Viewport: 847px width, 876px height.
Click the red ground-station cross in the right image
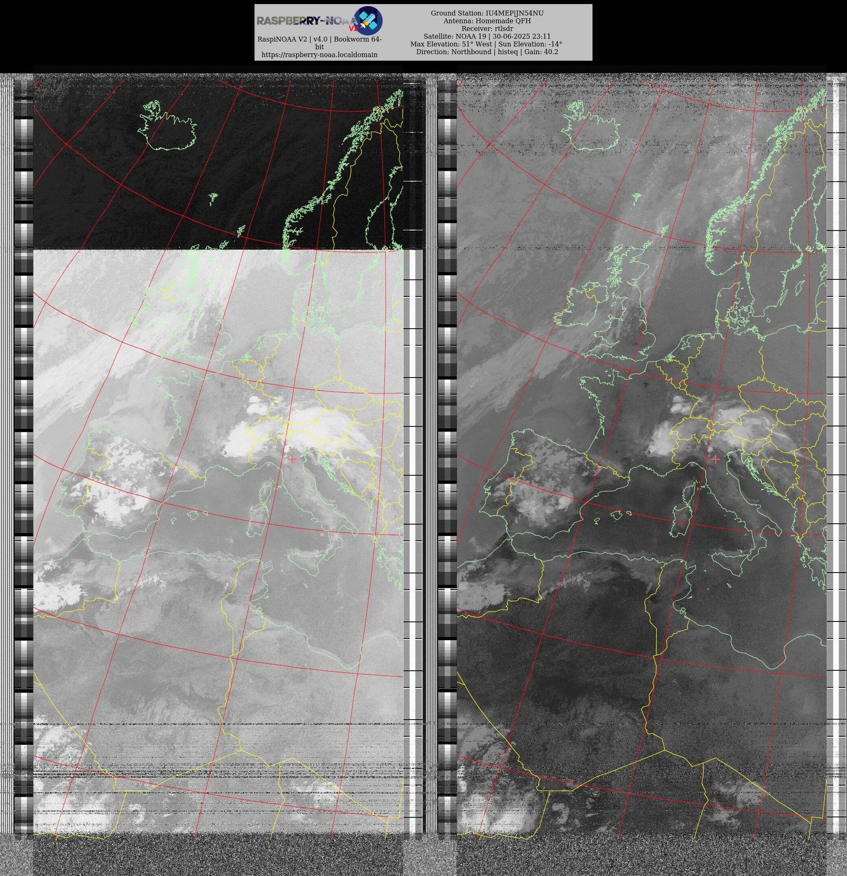pyautogui.click(x=715, y=459)
